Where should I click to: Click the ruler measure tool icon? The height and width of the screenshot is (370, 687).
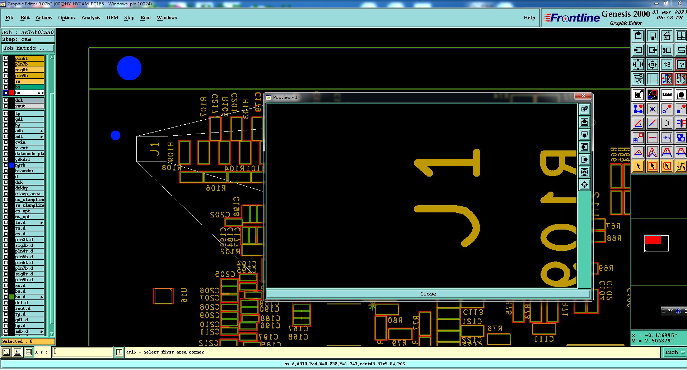[x=667, y=95]
